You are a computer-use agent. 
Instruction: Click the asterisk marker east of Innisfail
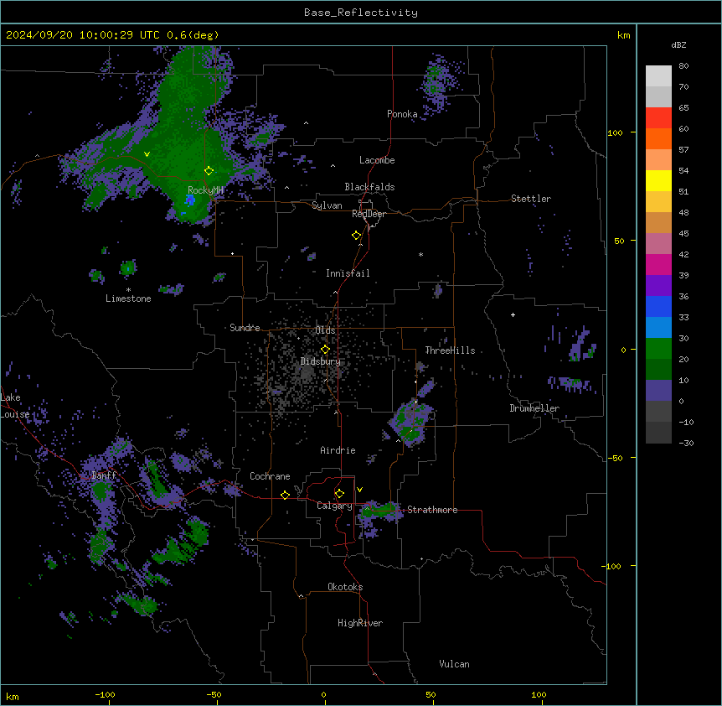420,255
